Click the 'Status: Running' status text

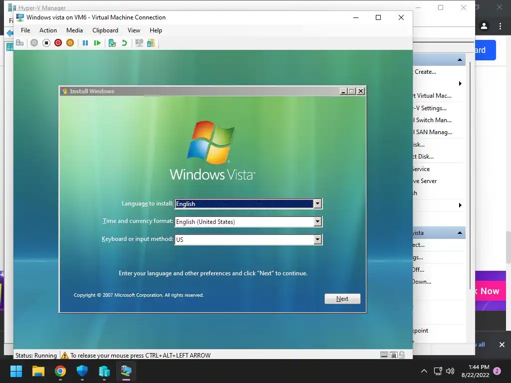pyautogui.click(x=36, y=355)
